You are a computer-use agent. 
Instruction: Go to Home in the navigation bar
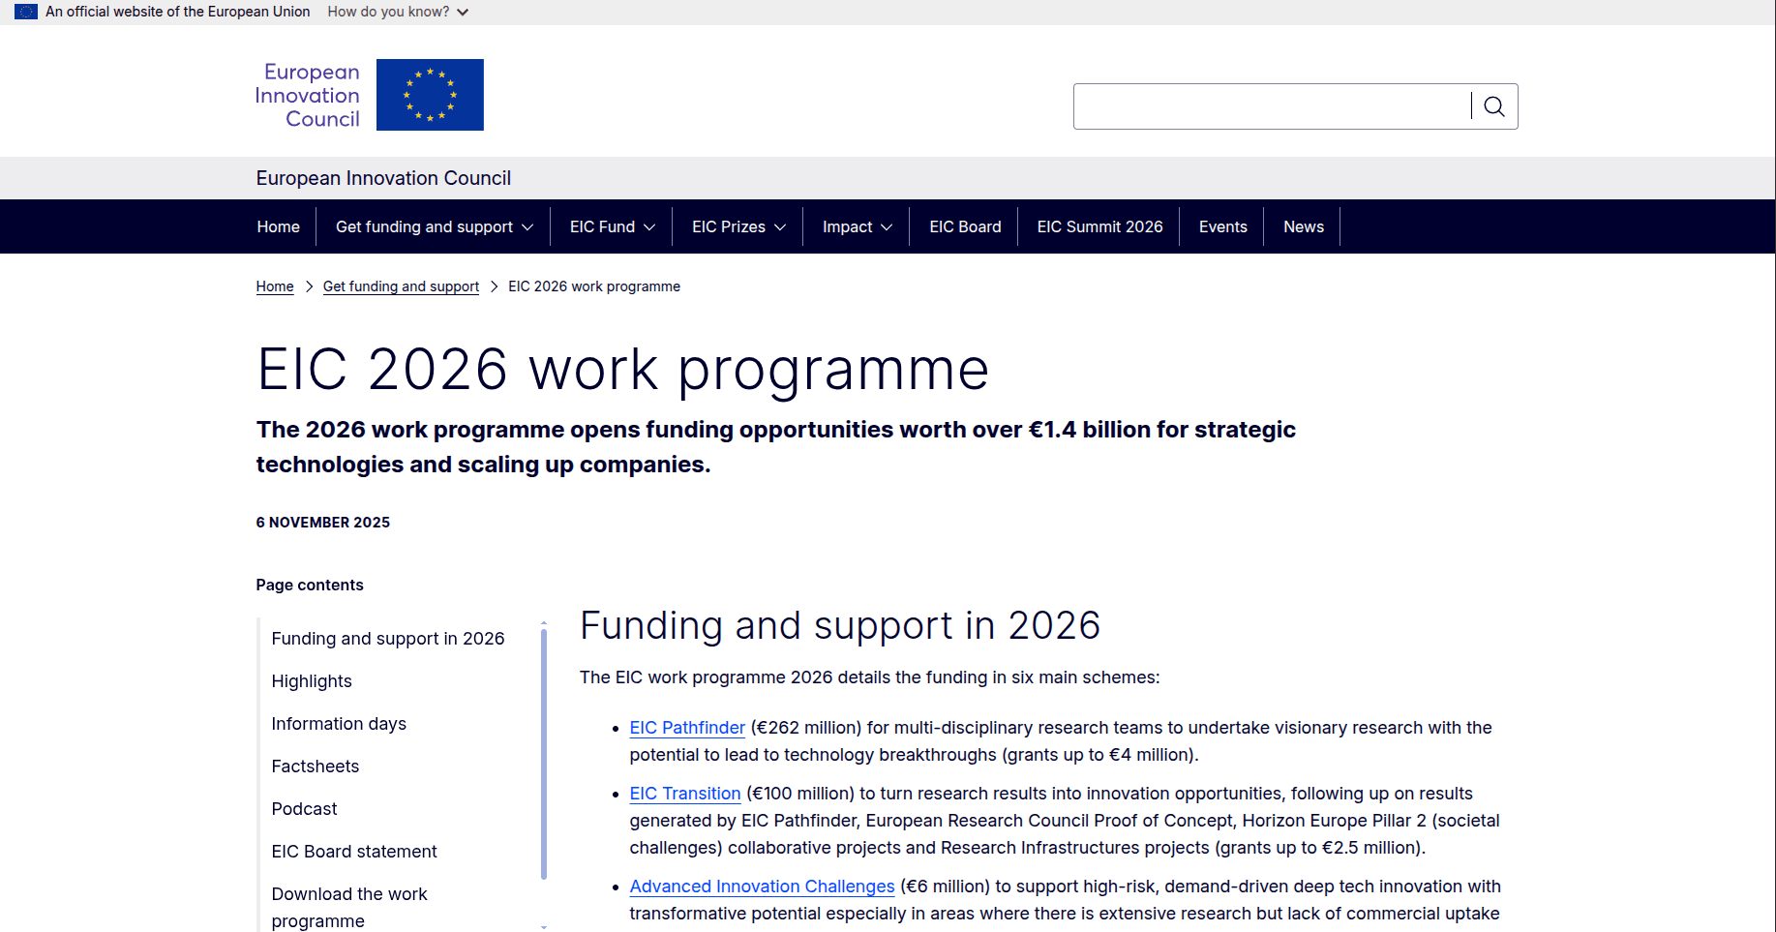pos(279,226)
